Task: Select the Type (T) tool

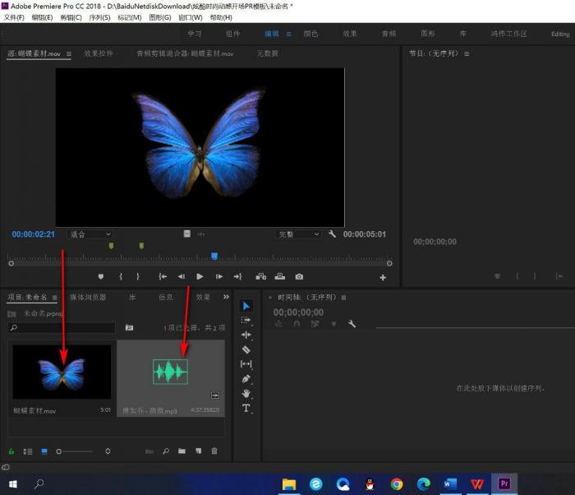Action: (x=246, y=409)
